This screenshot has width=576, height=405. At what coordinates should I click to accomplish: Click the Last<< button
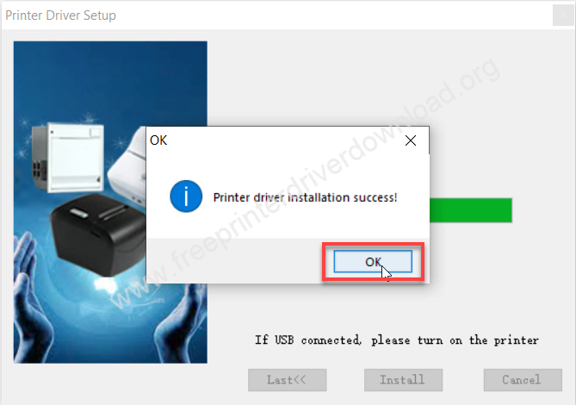[x=287, y=380]
